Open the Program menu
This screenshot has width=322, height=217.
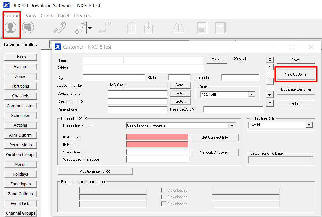(x=11, y=16)
